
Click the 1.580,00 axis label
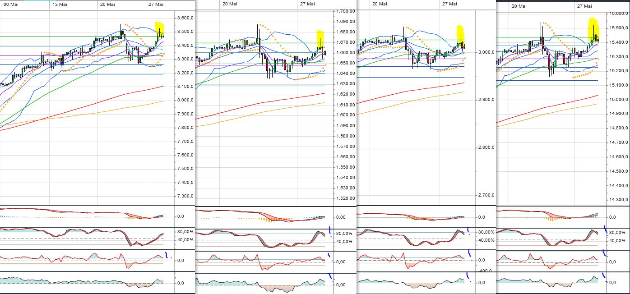[x=346, y=136]
